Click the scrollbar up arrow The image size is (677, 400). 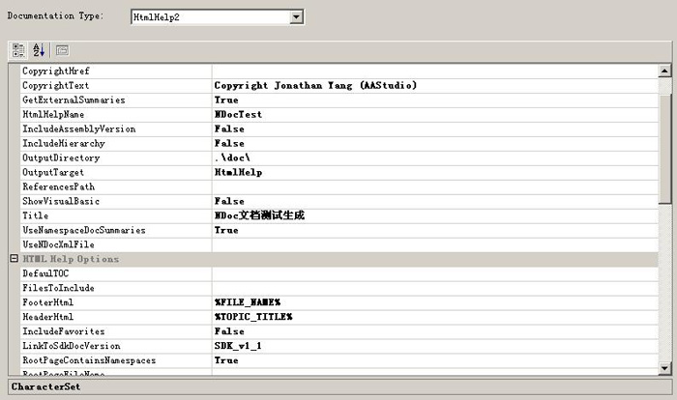[x=664, y=71]
